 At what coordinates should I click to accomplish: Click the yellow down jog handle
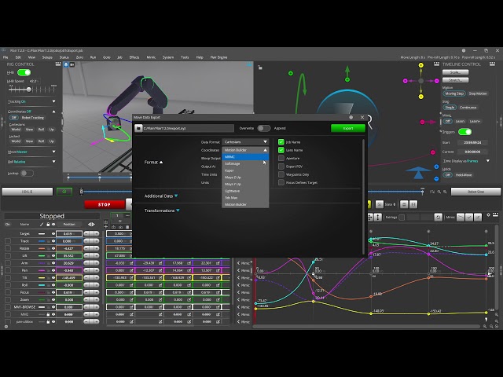click(421, 97)
